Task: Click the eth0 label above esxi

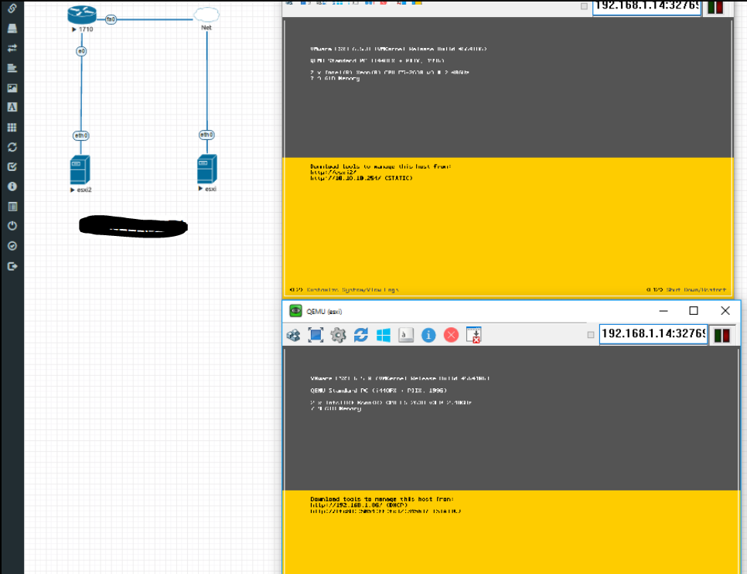Action: pyautogui.click(x=206, y=135)
